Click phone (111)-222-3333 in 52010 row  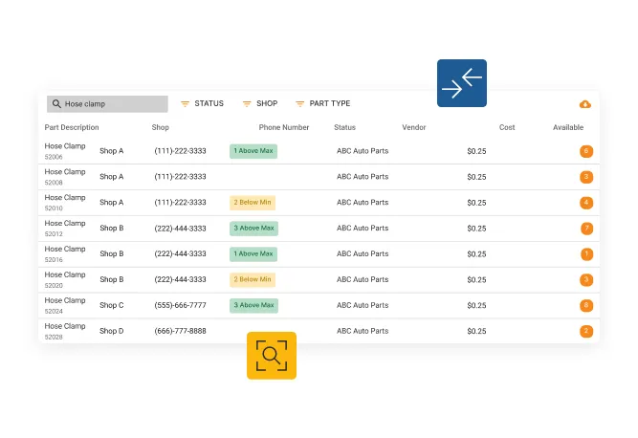pos(180,203)
